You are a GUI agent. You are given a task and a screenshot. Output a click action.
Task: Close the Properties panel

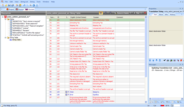tap(183, 8)
